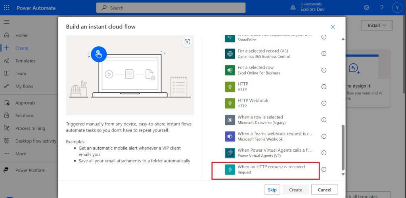Open Templates in the left navigation
406x198 pixels.
click(25, 61)
